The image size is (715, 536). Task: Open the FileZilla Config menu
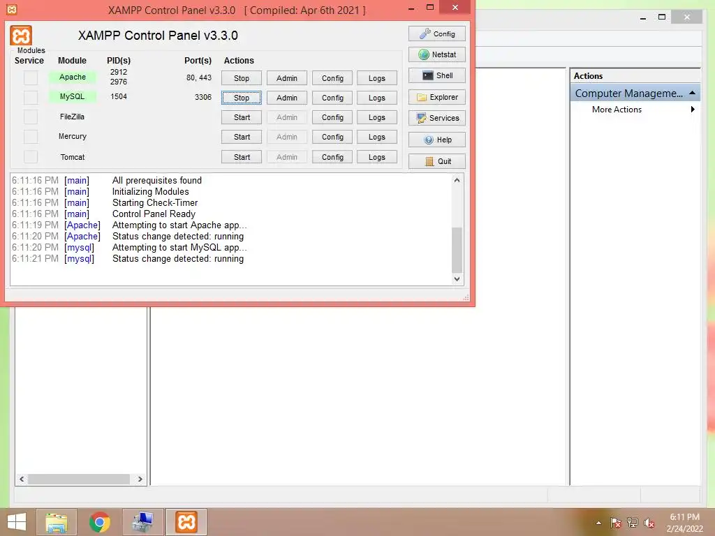[332, 117]
